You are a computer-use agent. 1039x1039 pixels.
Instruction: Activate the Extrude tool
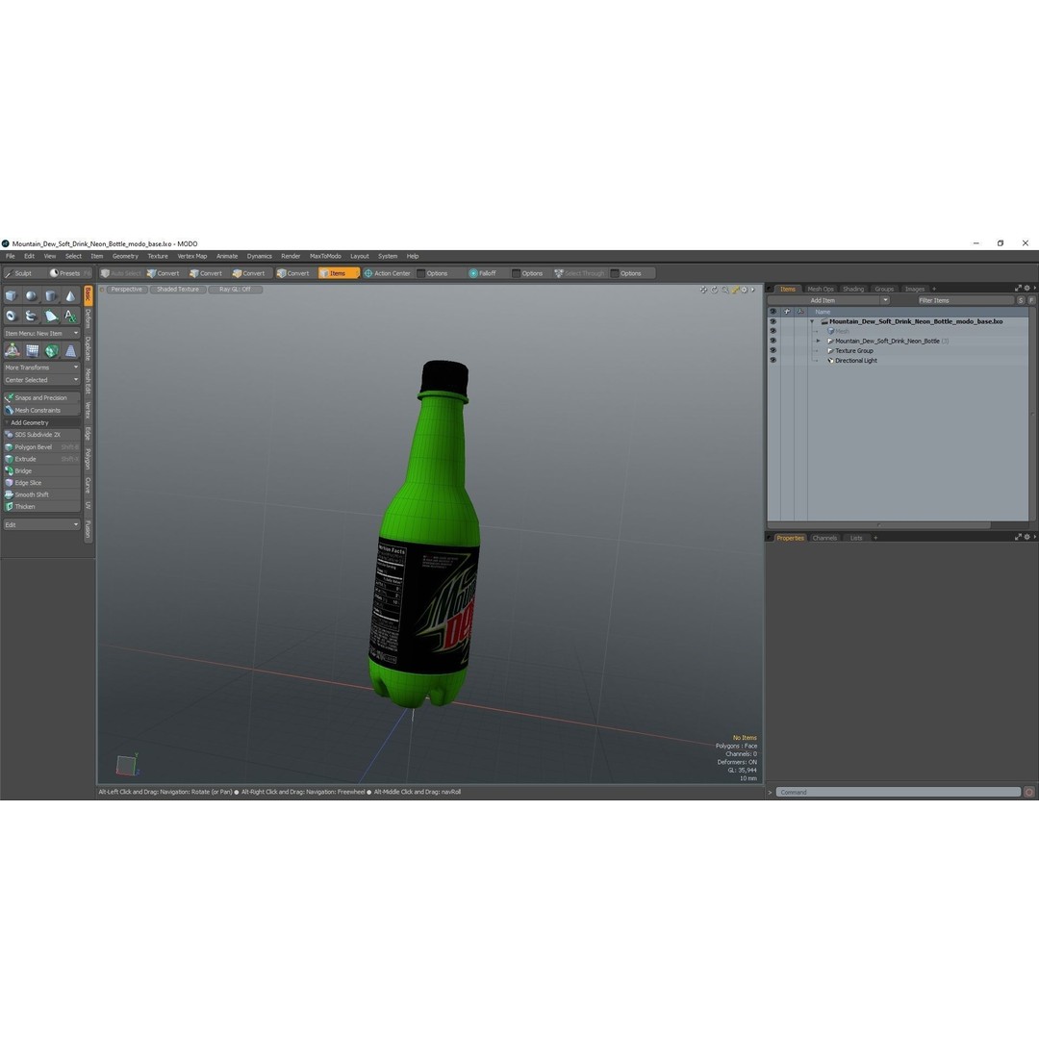41,459
